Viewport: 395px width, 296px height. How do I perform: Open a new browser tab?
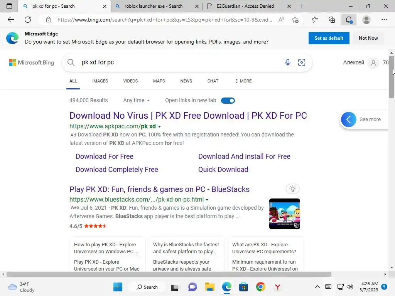pos(302,6)
